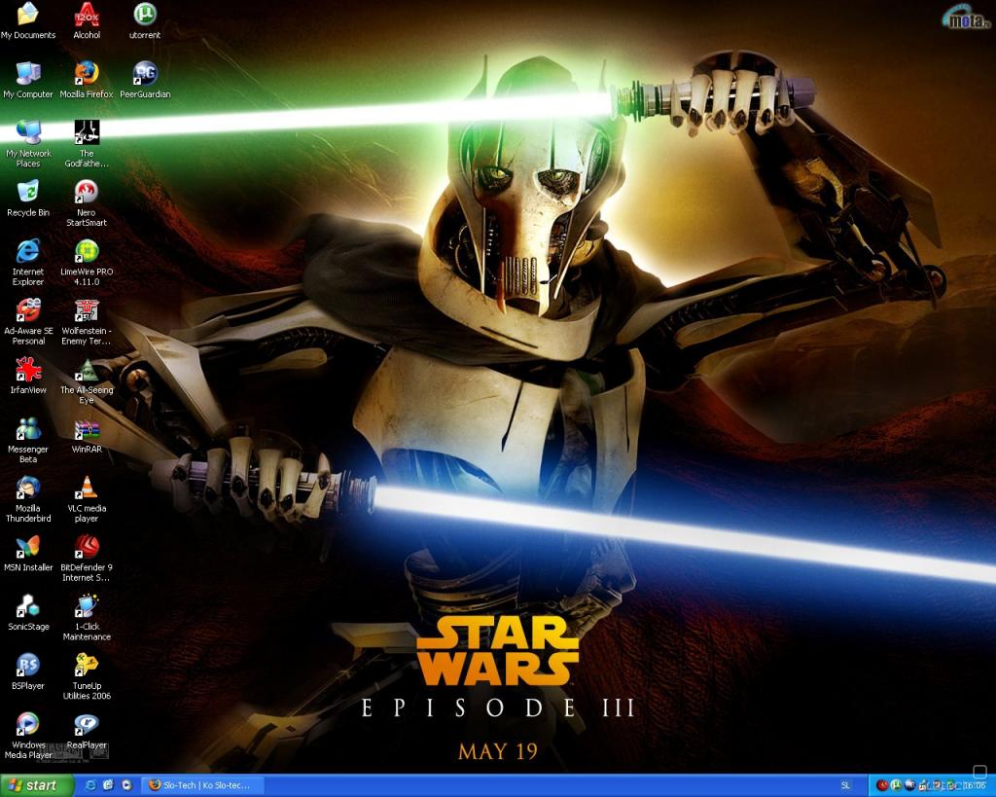The width and height of the screenshot is (996, 797).
Task: Select Wolfenstein Enemy Territory shortcut
Action: 87,321
